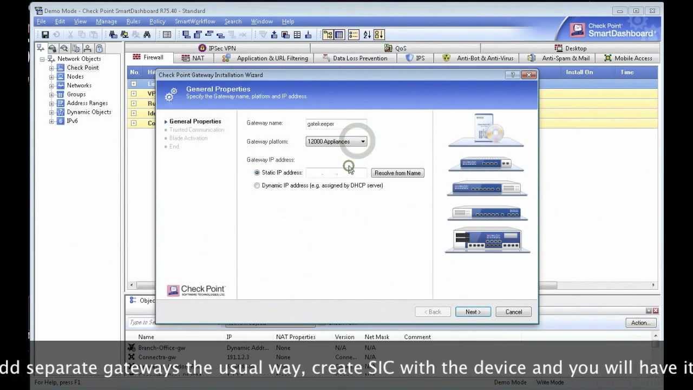Click the Help question mark in wizard title bar
Screen dimensions: 693x390
point(512,75)
